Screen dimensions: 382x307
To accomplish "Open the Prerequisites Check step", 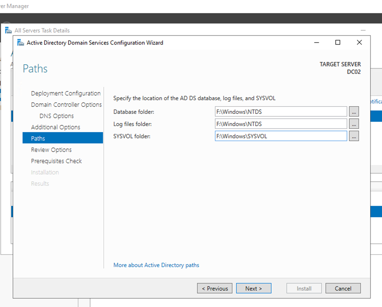I will pyautogui.click(x=56, y=161).
